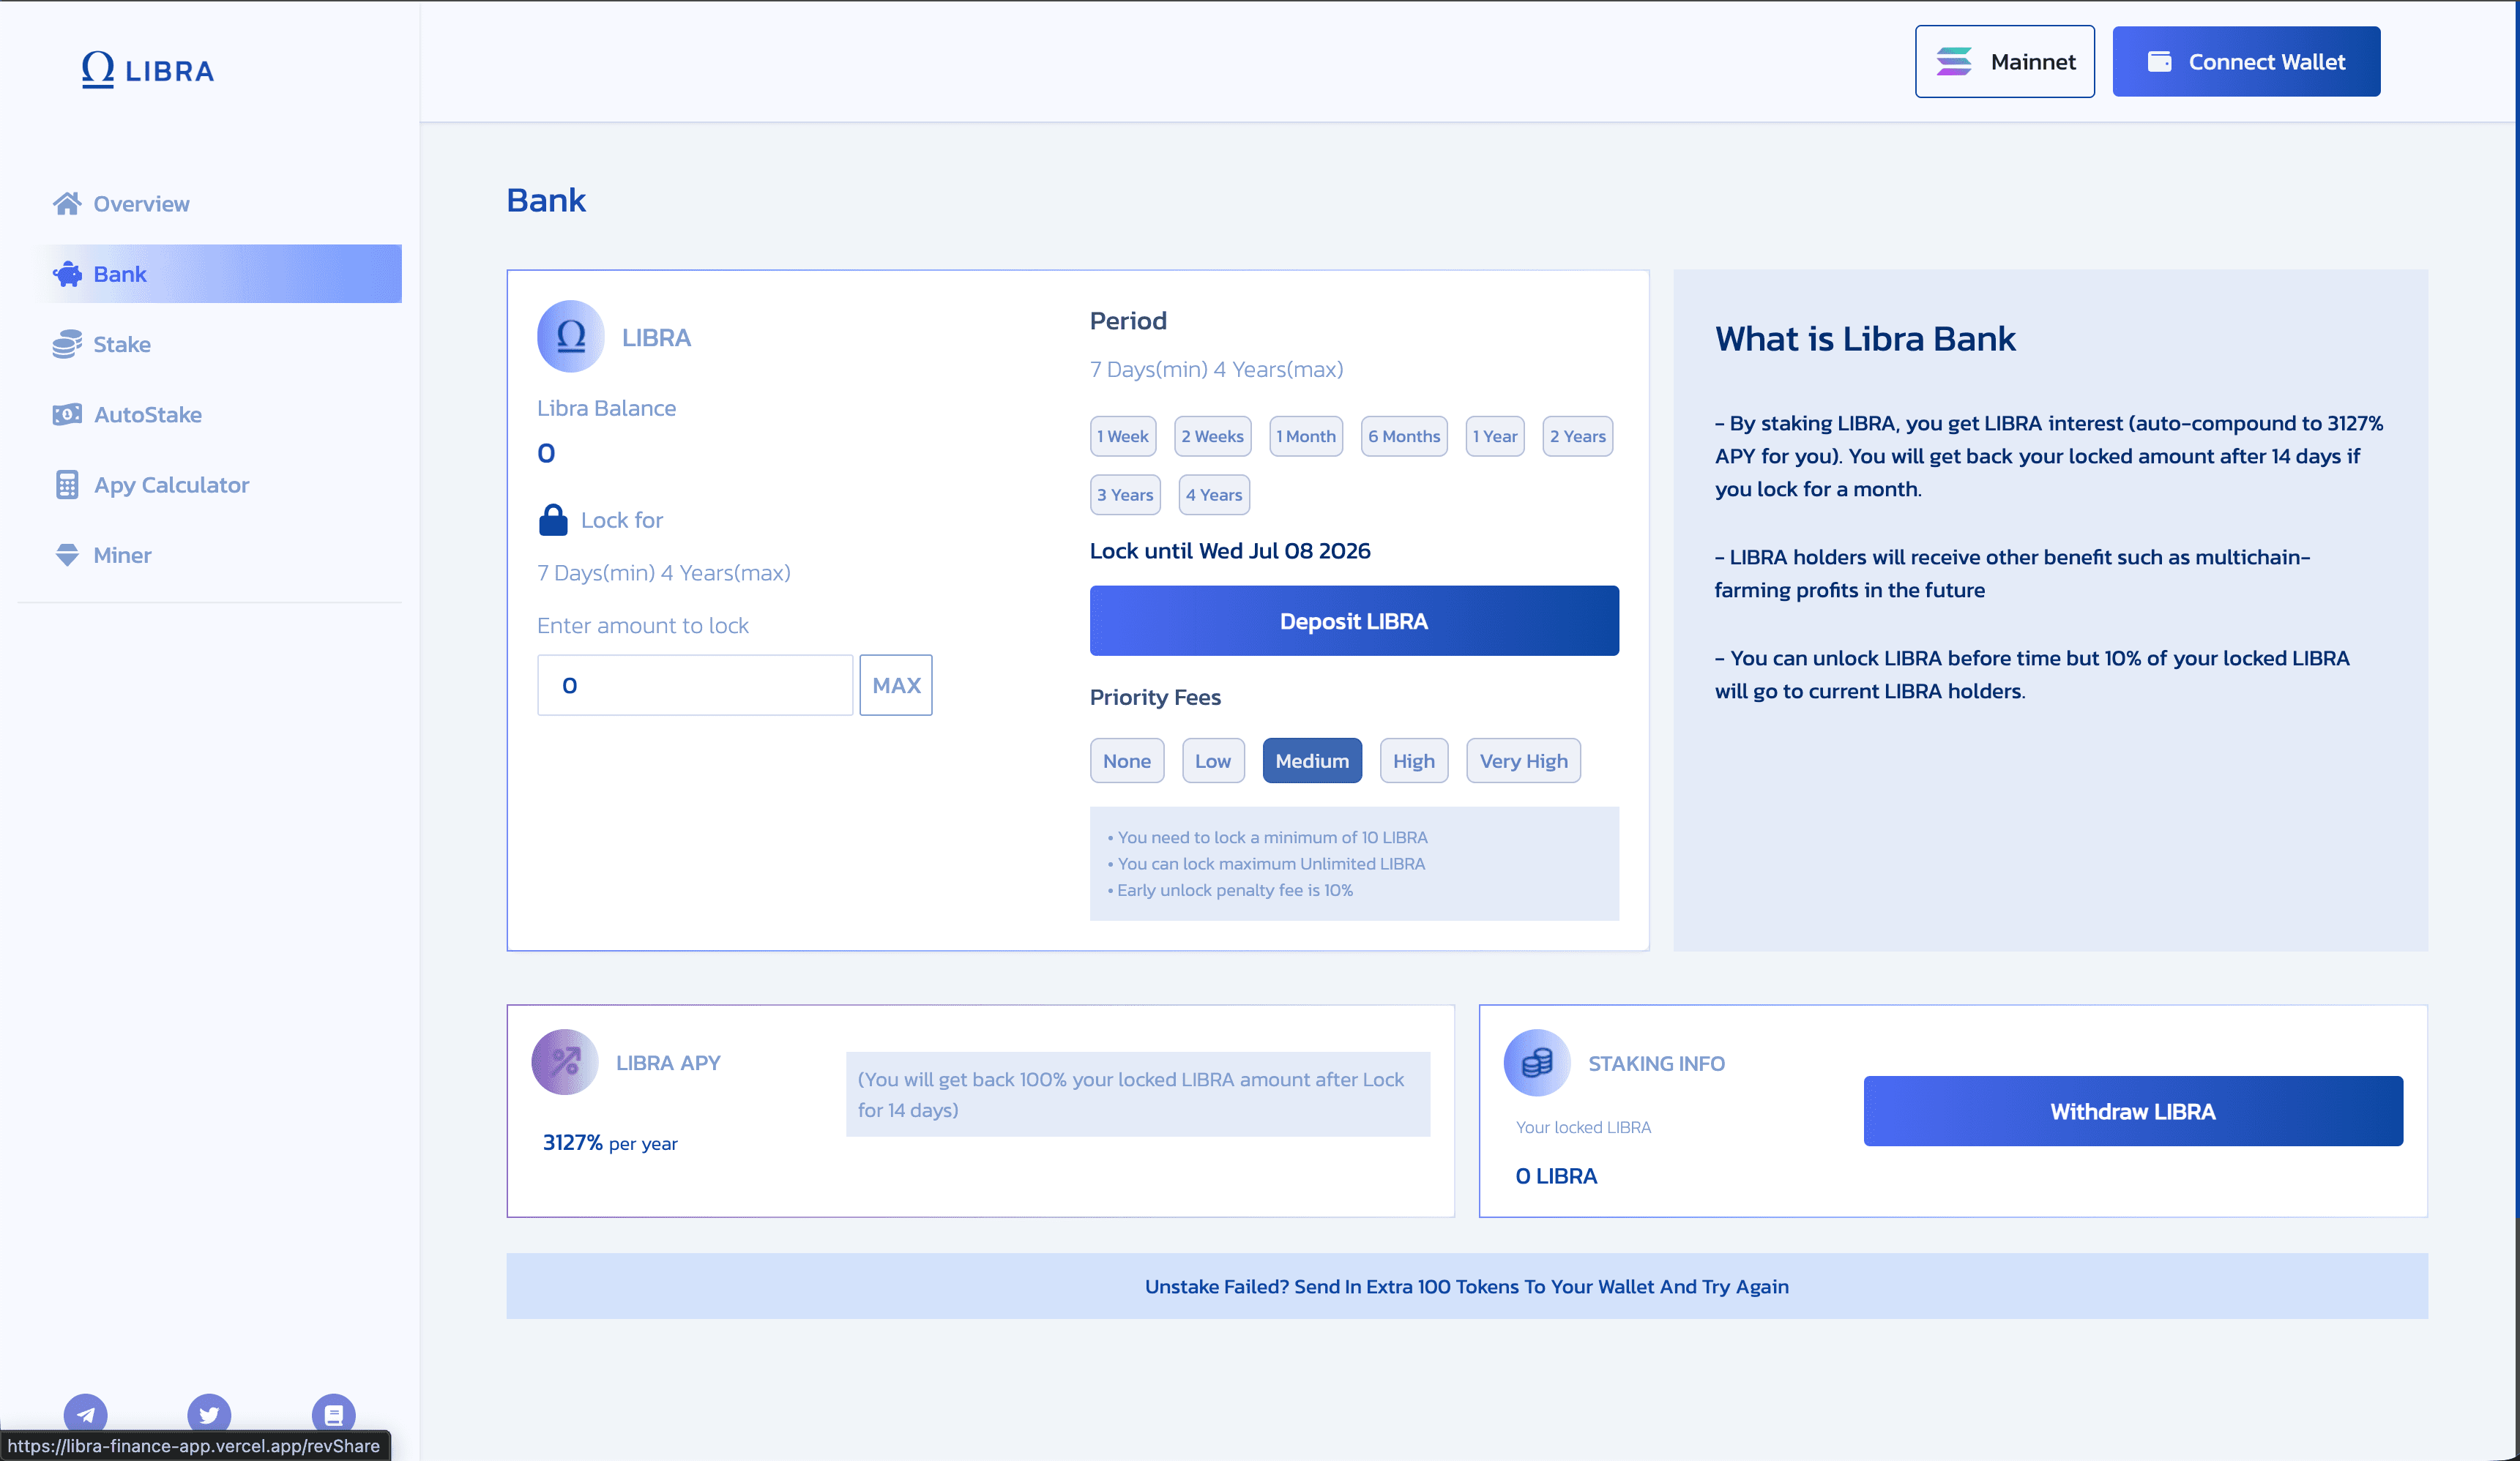The height and width of the screenshot is (1461, 2520).
Task: Click Connect Wallet button
Action: (2246, 62)
